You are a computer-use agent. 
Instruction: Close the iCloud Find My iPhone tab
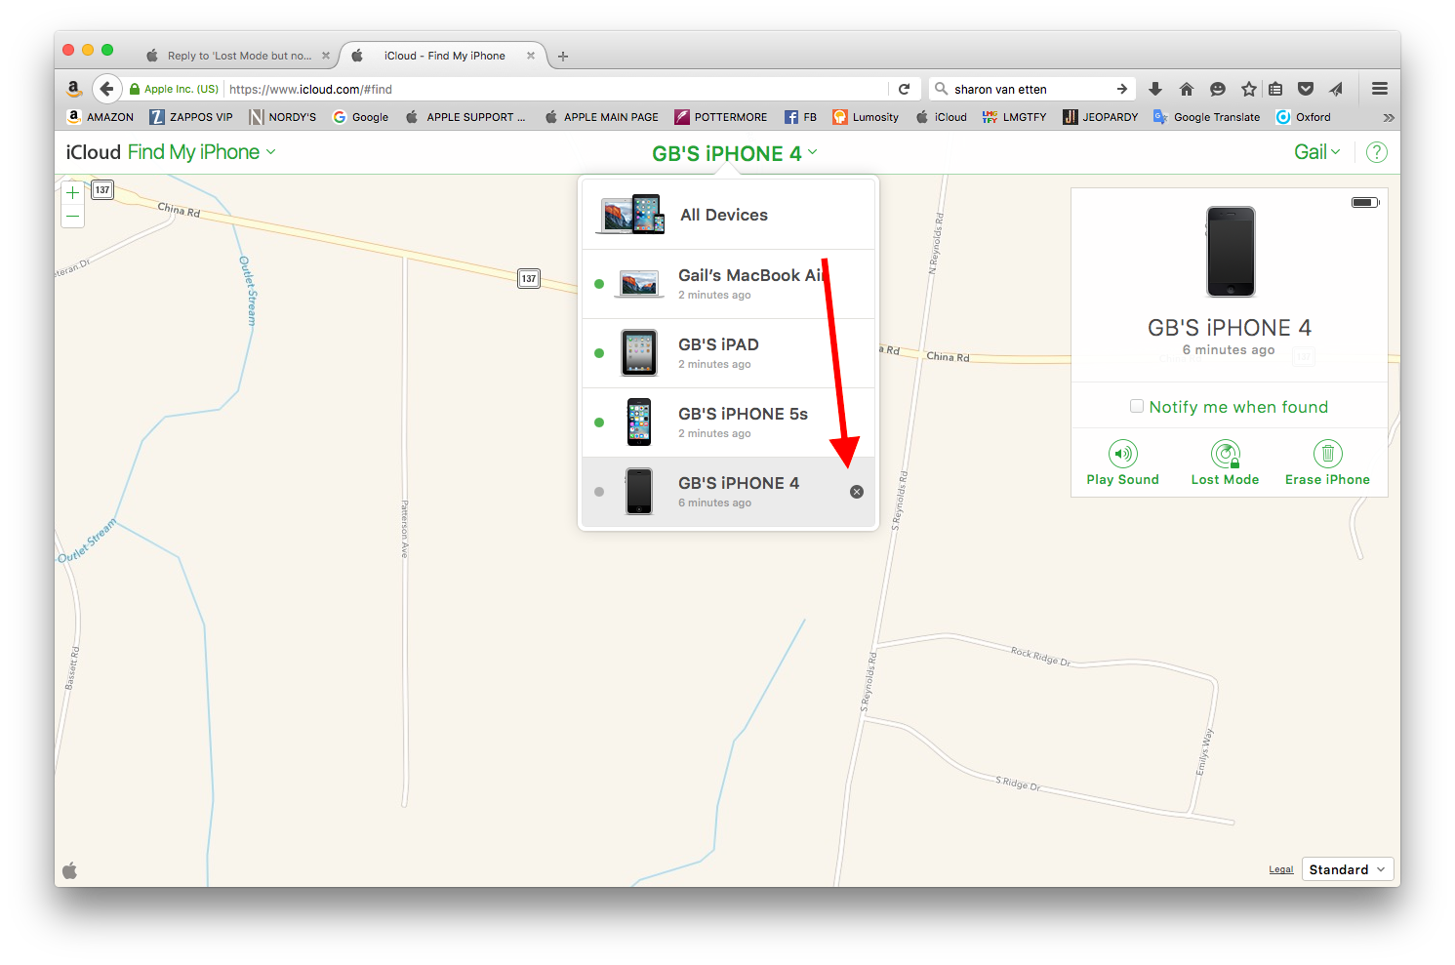[531, 56]
